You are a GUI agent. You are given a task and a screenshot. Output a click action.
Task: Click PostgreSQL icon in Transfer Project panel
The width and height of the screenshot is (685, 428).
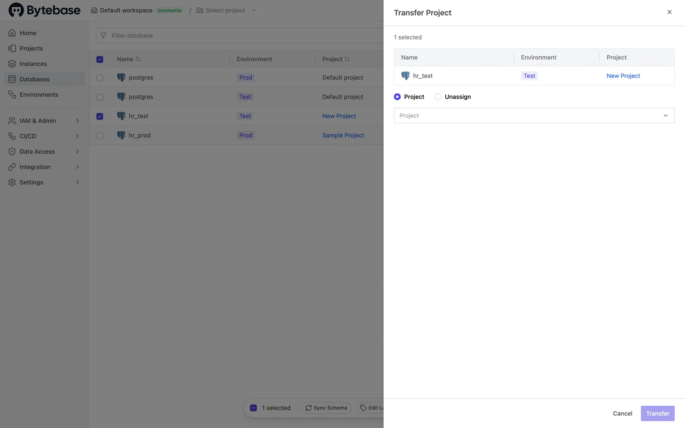[405, 76]
